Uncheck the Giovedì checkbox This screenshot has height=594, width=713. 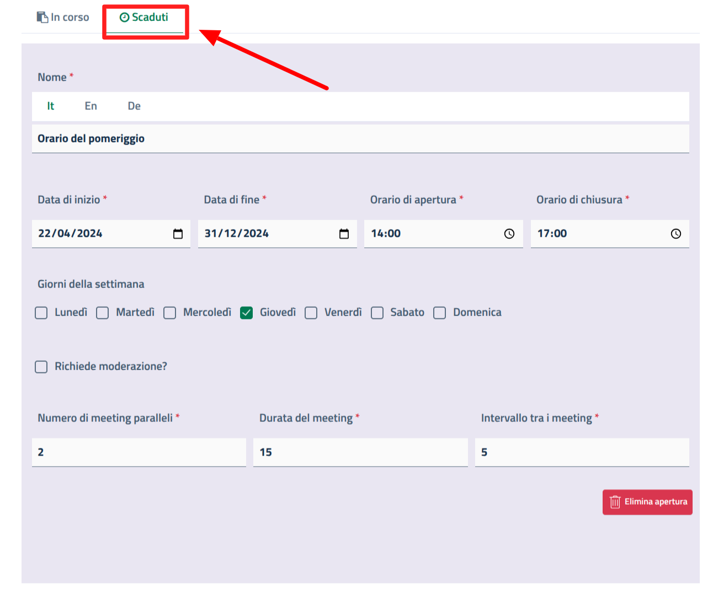247,313
